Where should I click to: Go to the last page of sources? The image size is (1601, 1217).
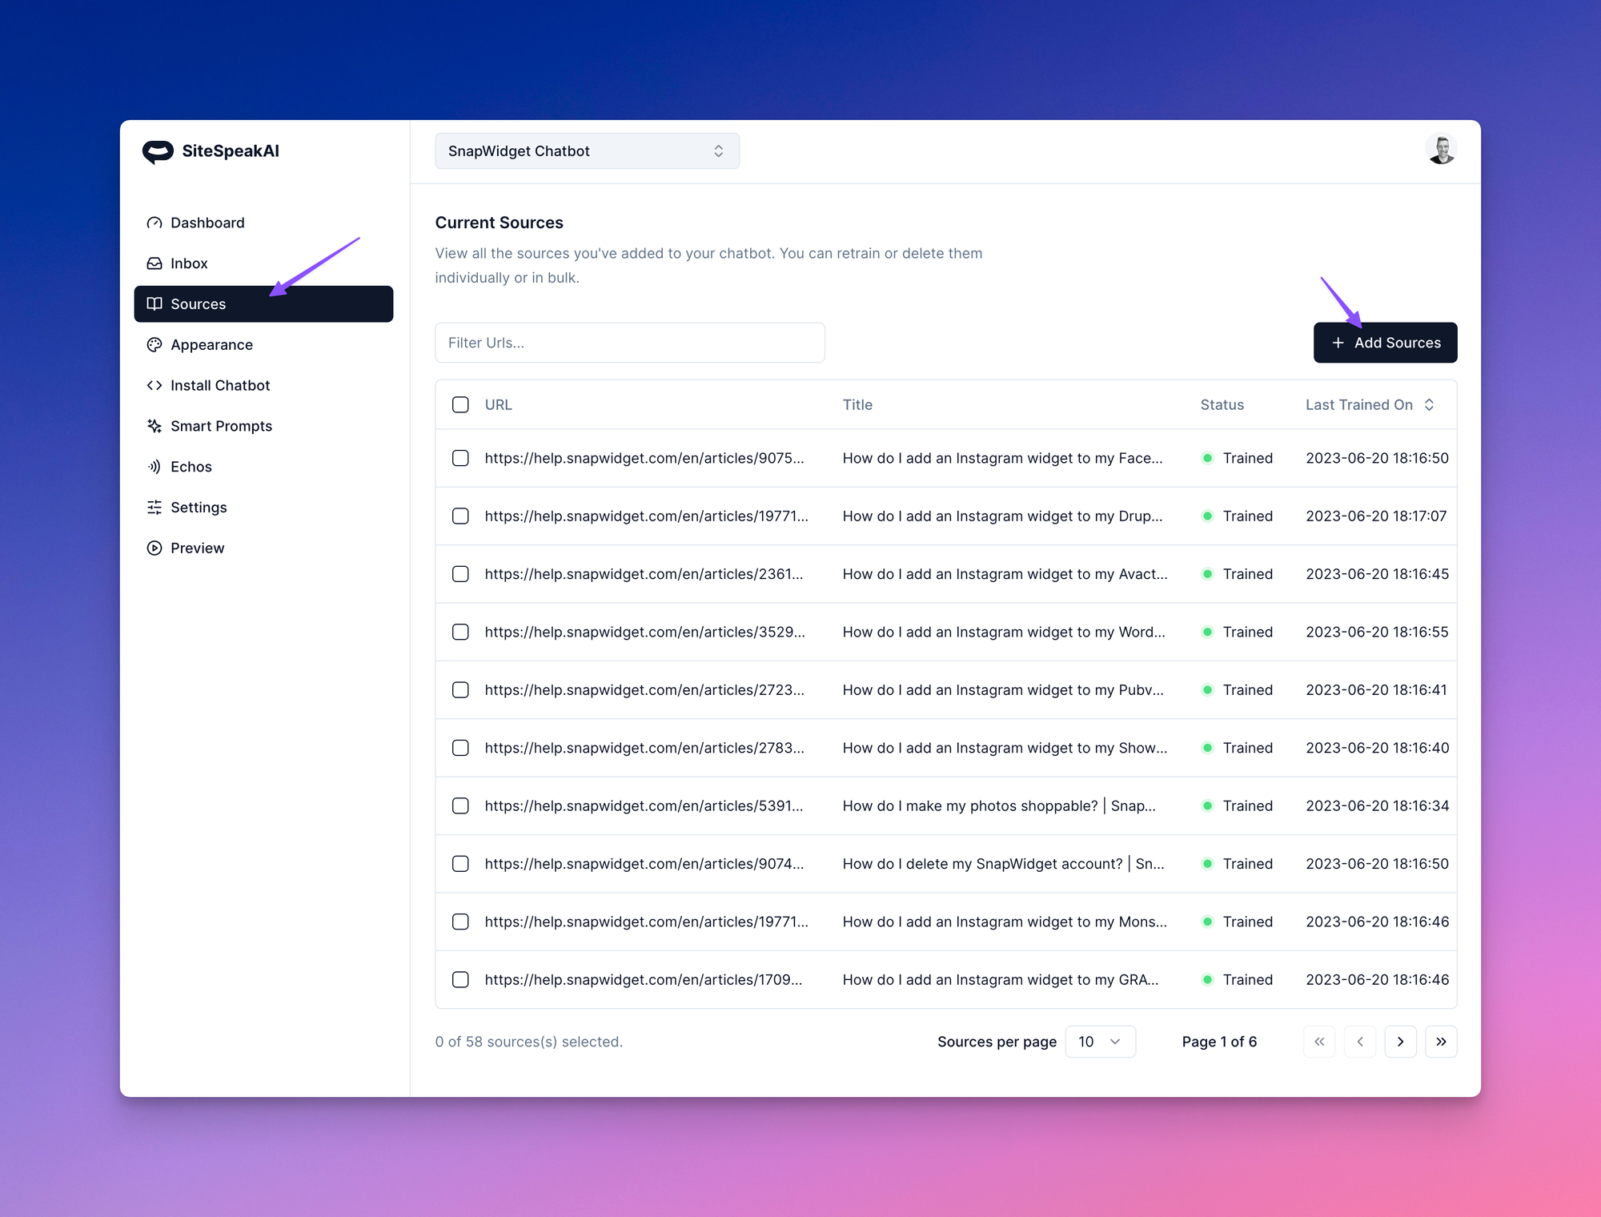[x=1441, y=1042]
